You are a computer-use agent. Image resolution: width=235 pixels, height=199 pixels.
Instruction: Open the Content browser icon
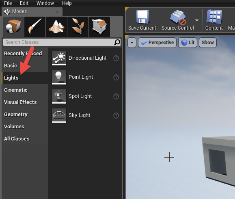(214, 17)
